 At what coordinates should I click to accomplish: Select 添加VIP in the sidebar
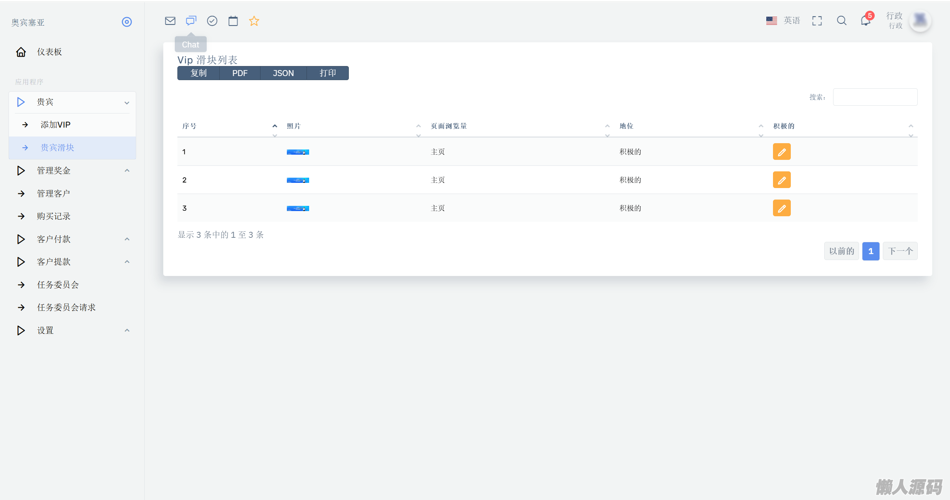coord(56,125)
